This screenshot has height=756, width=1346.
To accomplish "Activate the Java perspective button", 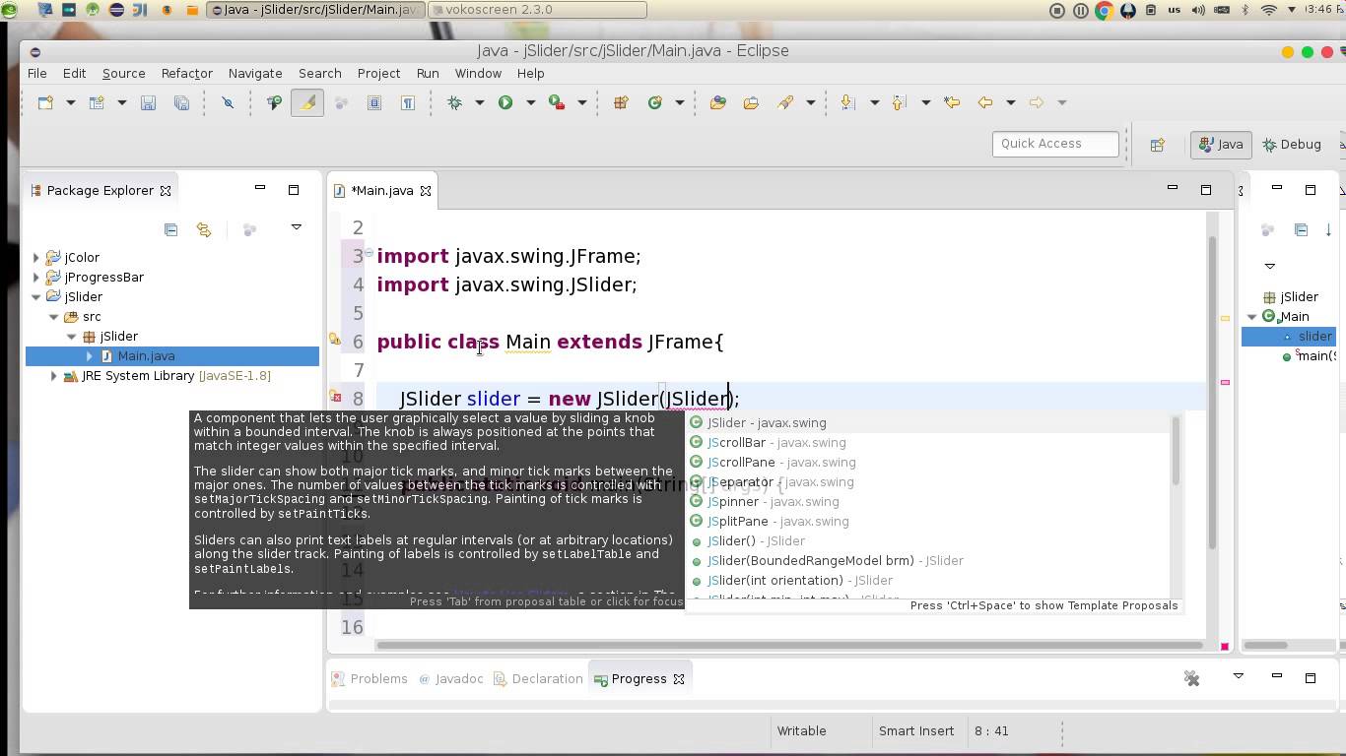I will [1220, 144].
